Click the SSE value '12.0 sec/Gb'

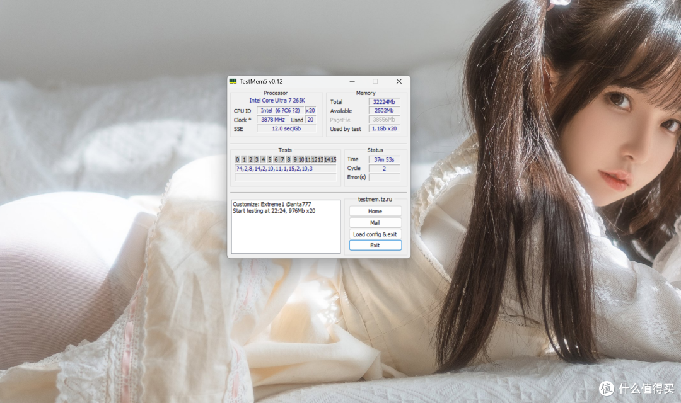(x=286, y=129)
